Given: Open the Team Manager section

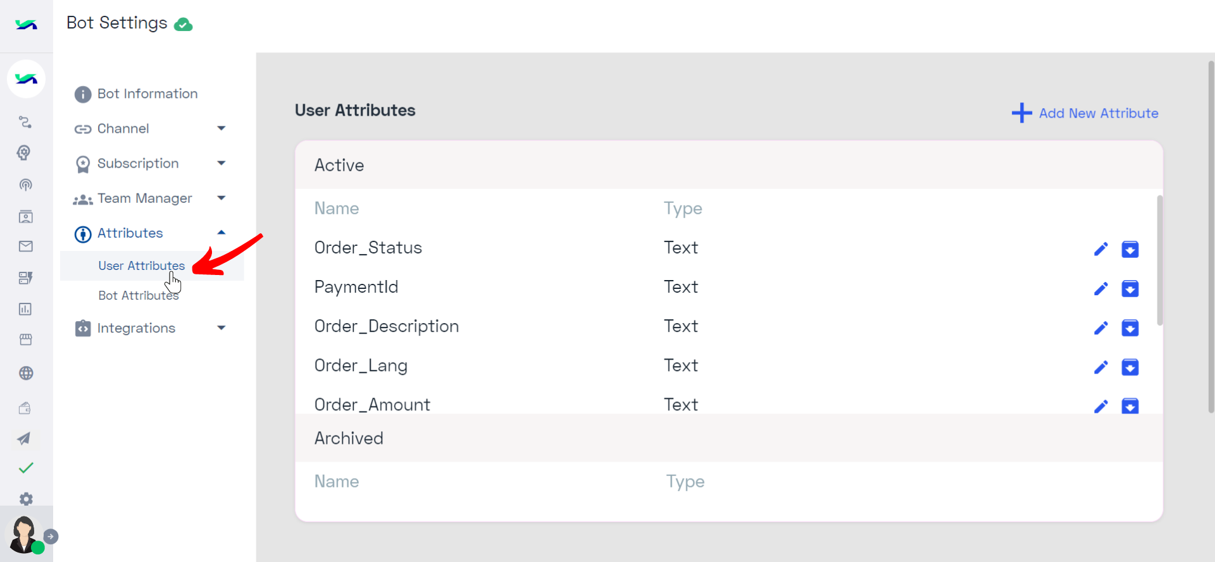Looking at the screenshot, I should [x=145, y=199].
